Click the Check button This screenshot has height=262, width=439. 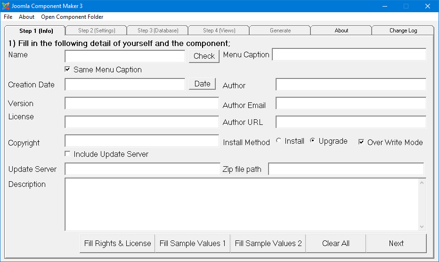(x=204, y=56)
